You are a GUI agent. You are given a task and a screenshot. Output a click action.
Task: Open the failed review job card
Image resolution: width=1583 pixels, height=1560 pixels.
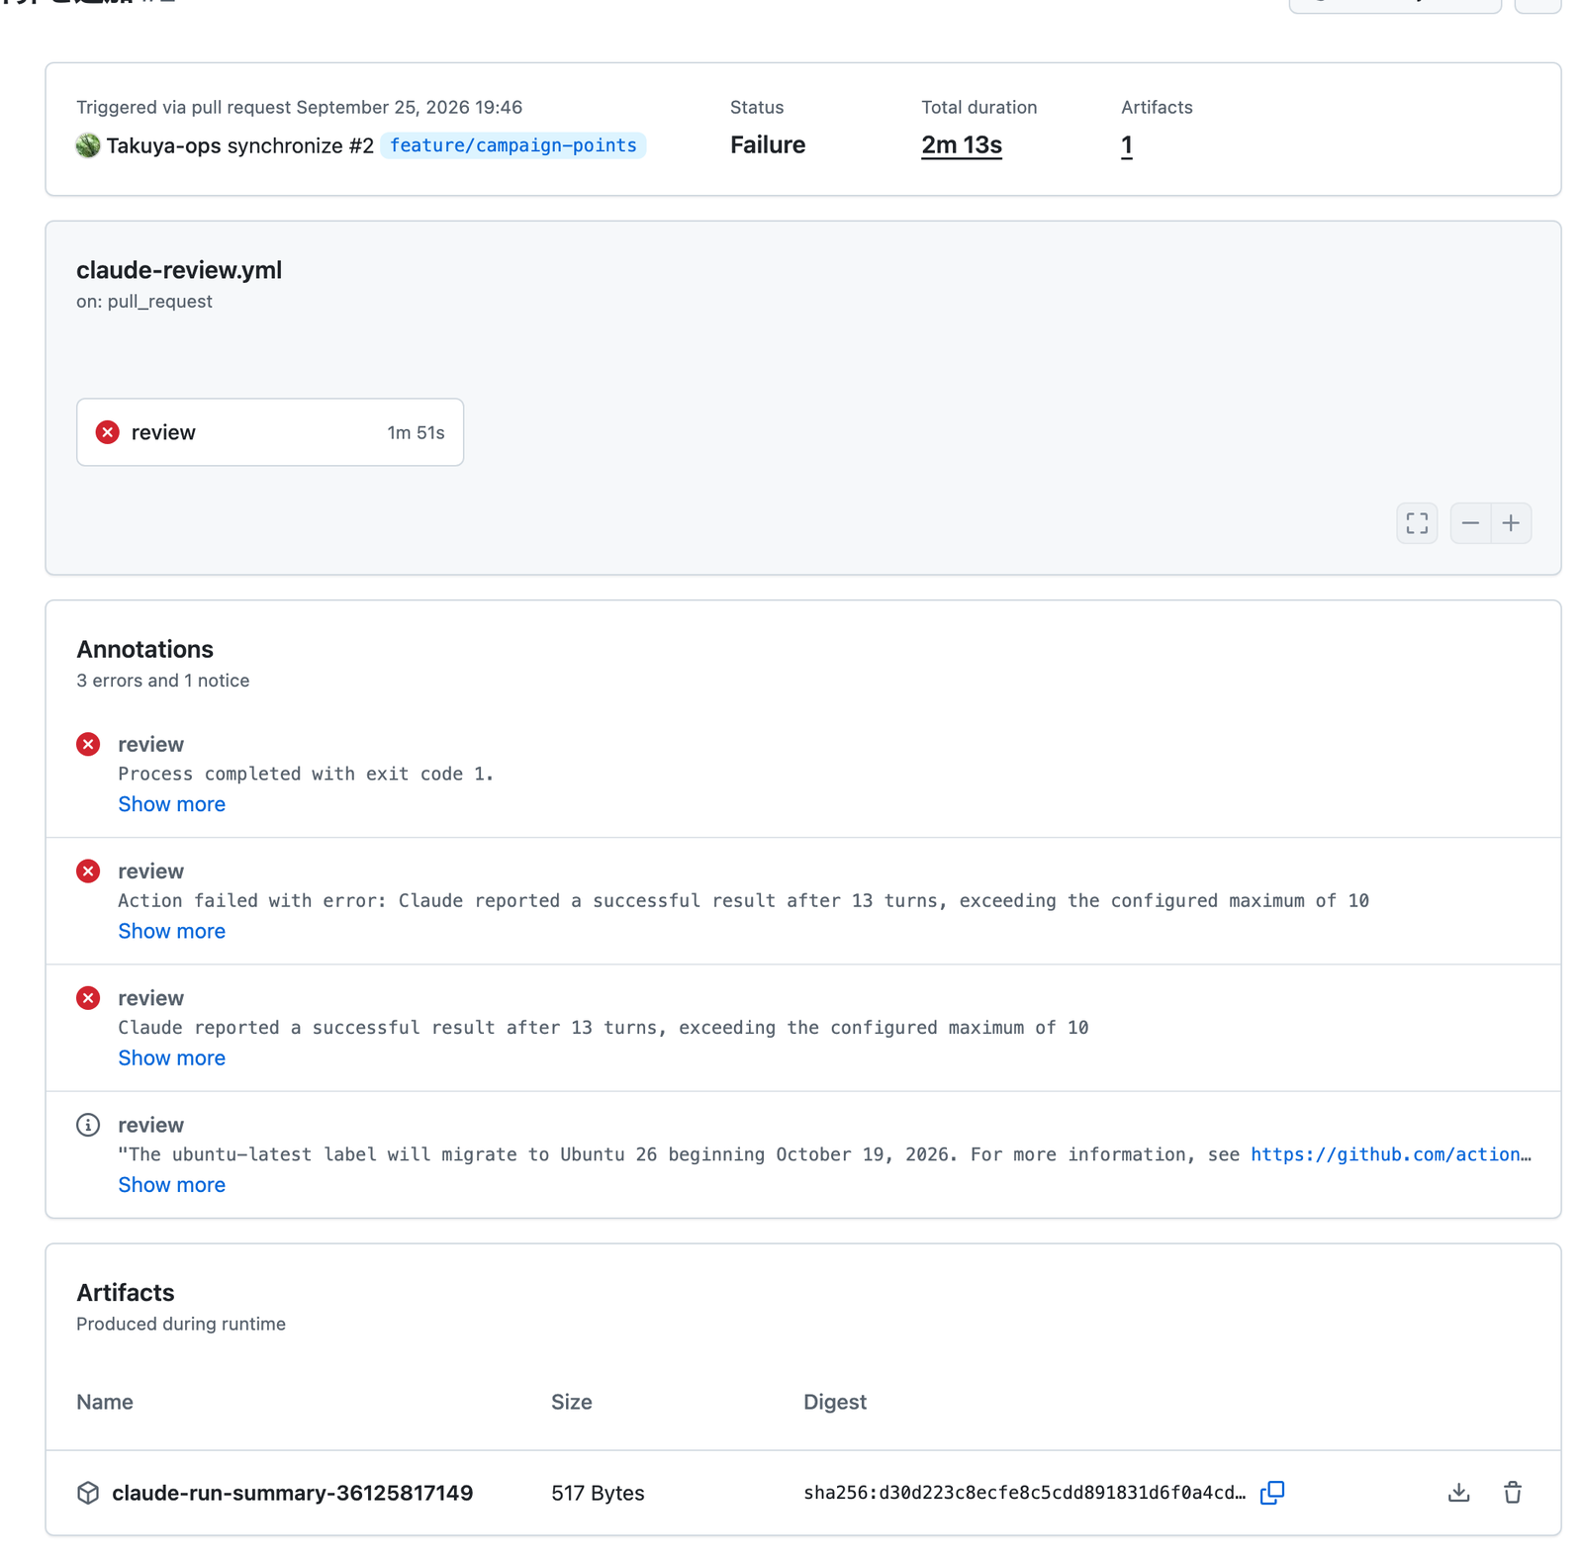click(270, 432)
